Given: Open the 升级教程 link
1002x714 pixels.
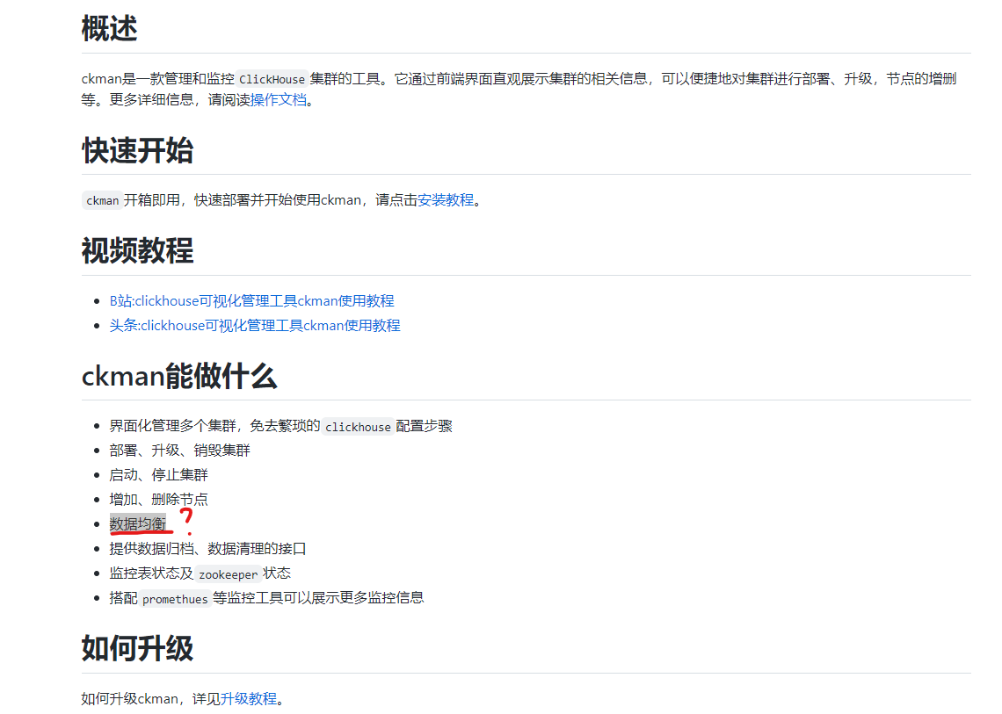Looking at the screenshot, I should pos(249,699).
